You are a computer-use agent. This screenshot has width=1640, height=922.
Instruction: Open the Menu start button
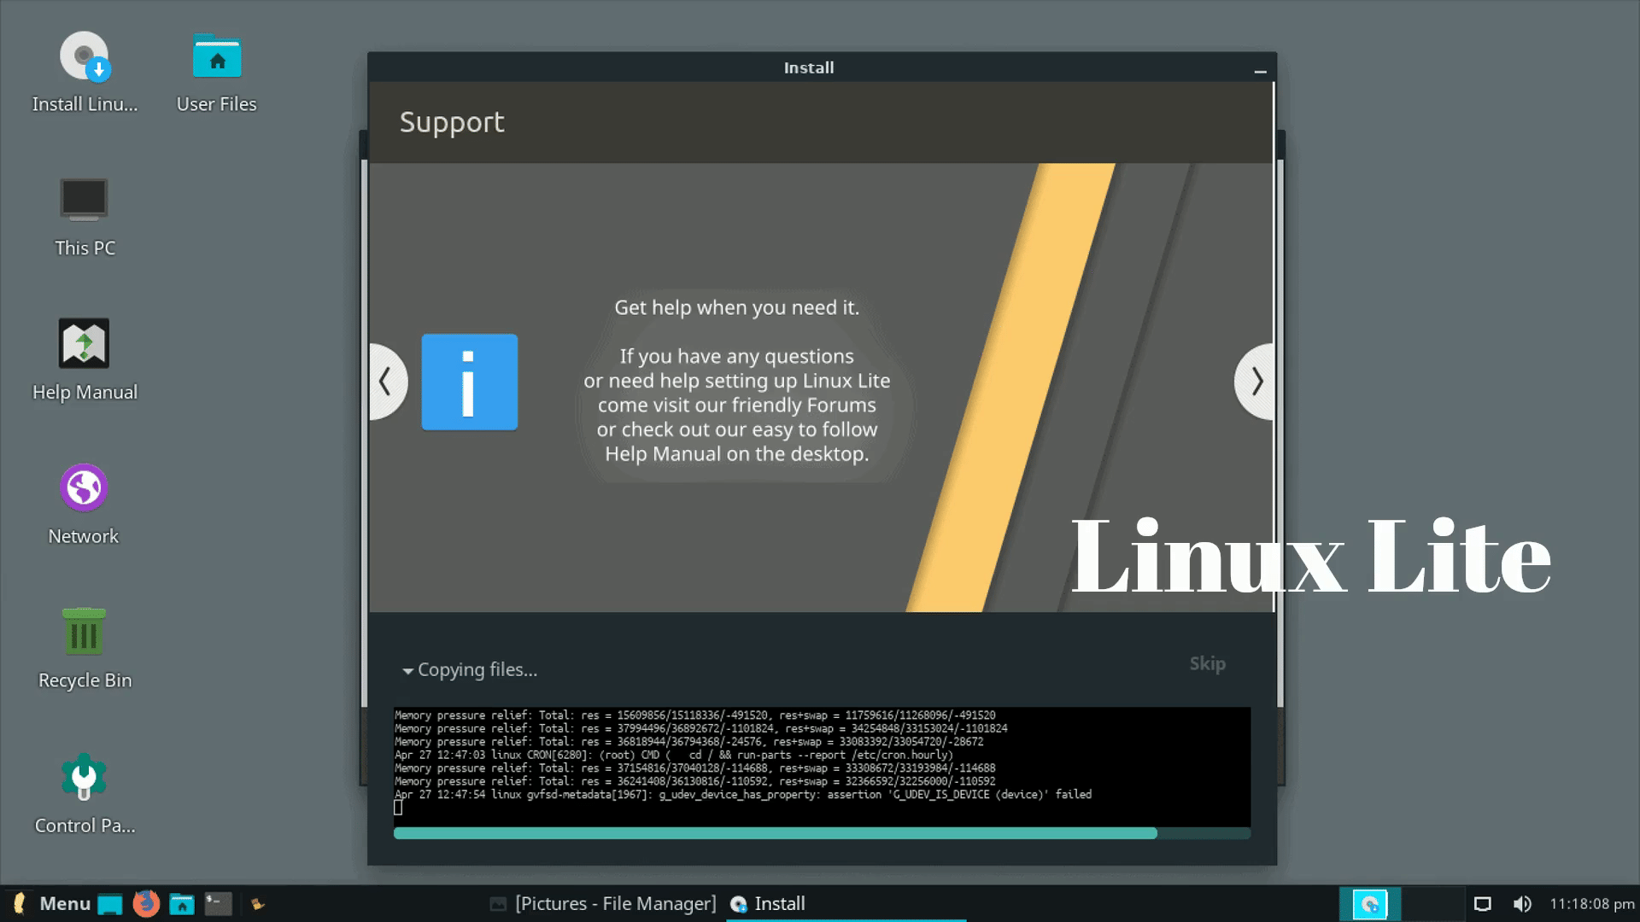point(53,903)
